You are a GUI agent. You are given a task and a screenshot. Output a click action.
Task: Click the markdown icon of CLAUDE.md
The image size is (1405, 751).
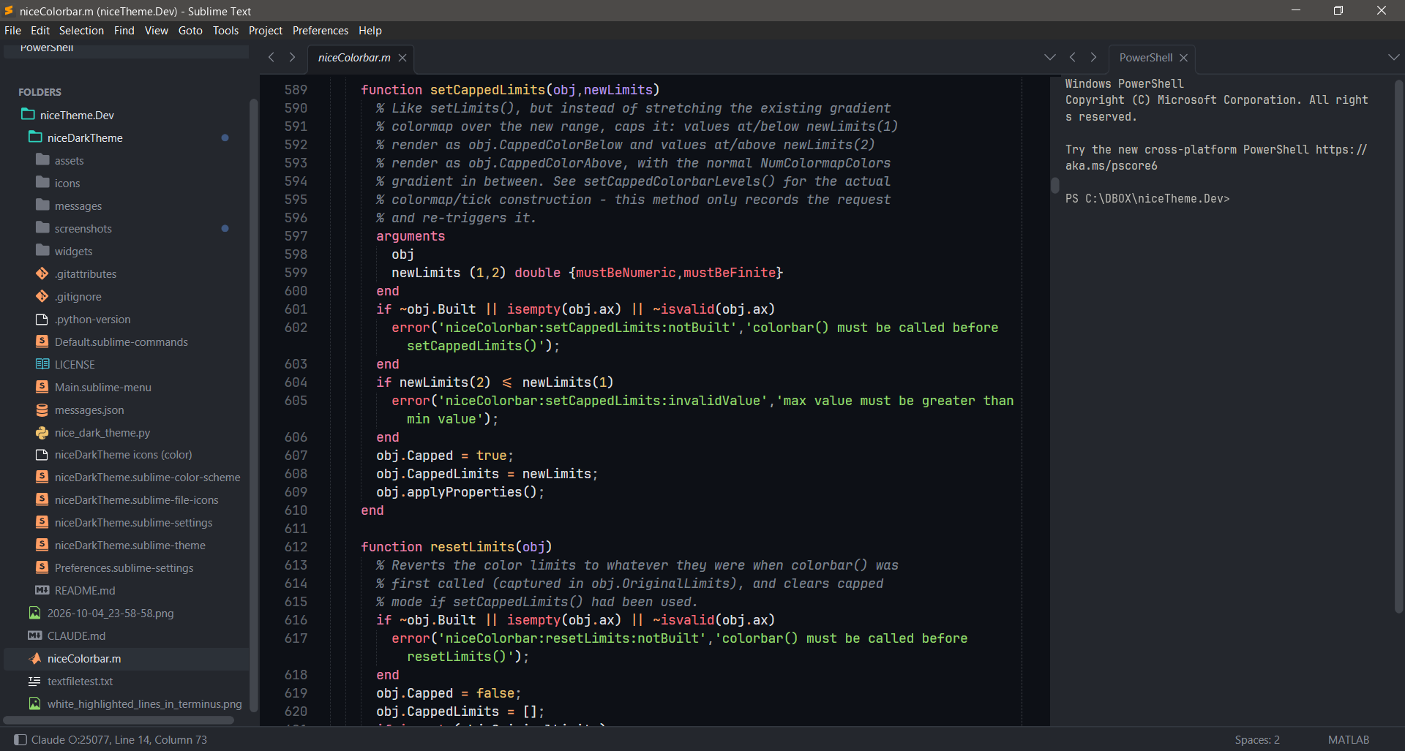(35, 635)
